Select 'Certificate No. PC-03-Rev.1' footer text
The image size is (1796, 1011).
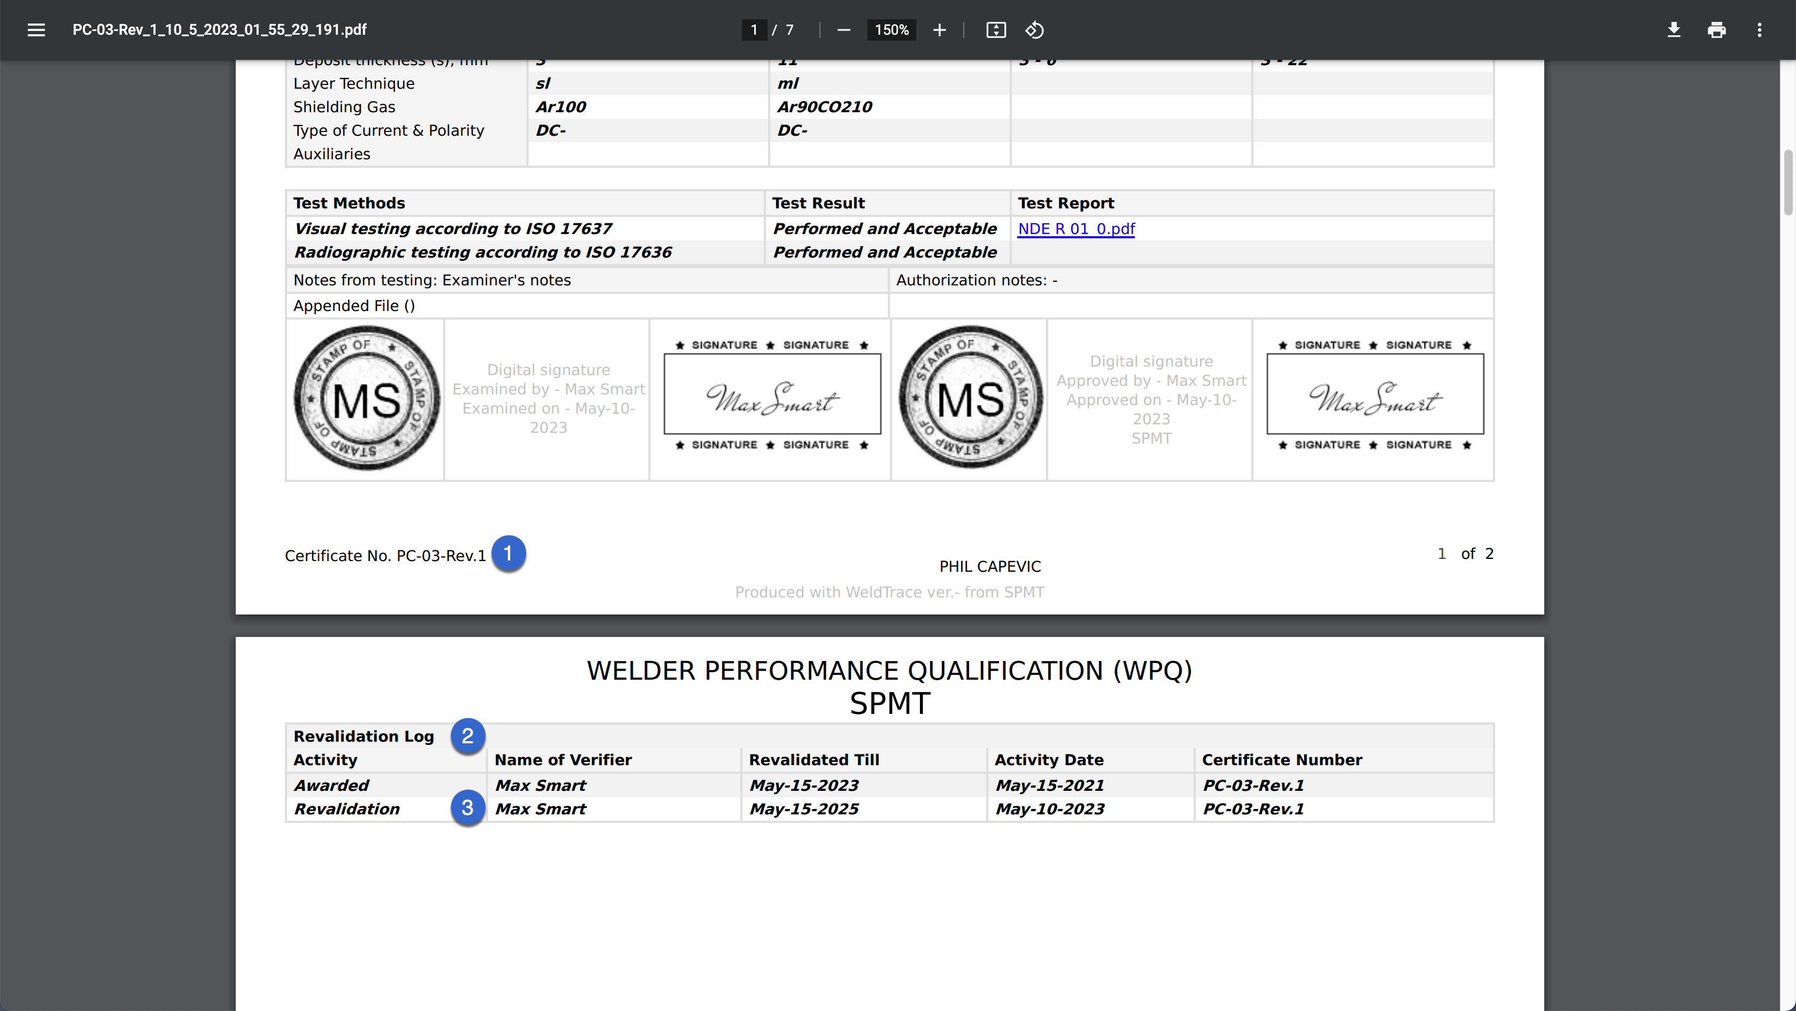pyautogui.click(x=385, y=556)
